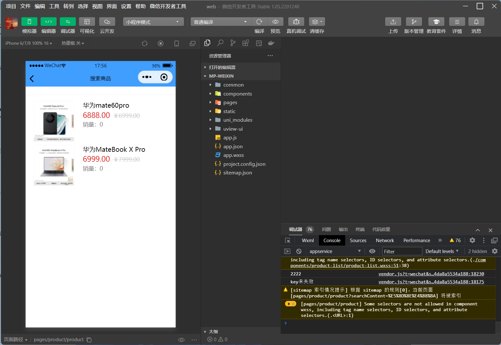Switch to the Network tab

click(x=385, y=241)
